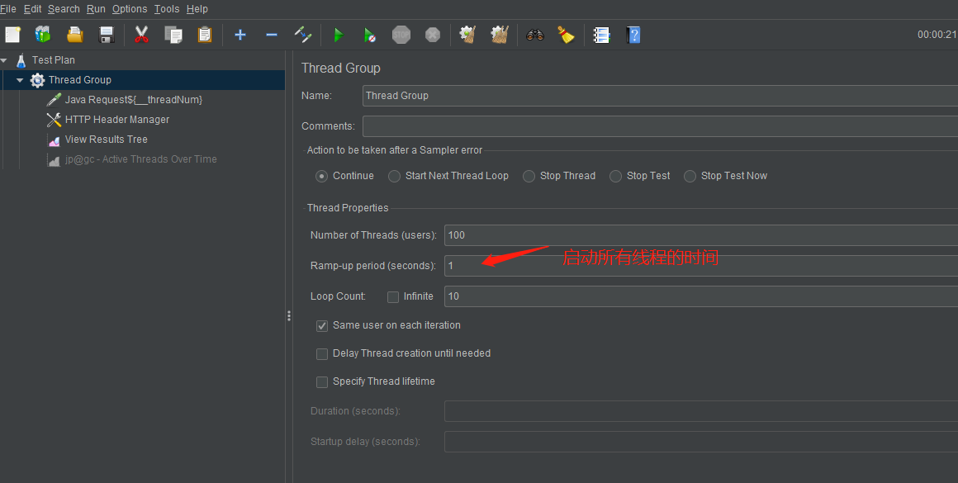Click the View Results Tree chart icon
This screenshot has width=958, height=483.
[54, 140]
